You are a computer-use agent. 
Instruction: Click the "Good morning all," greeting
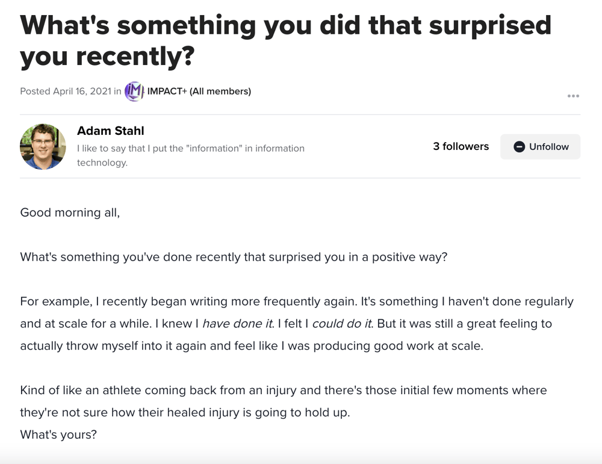point(70,212)
